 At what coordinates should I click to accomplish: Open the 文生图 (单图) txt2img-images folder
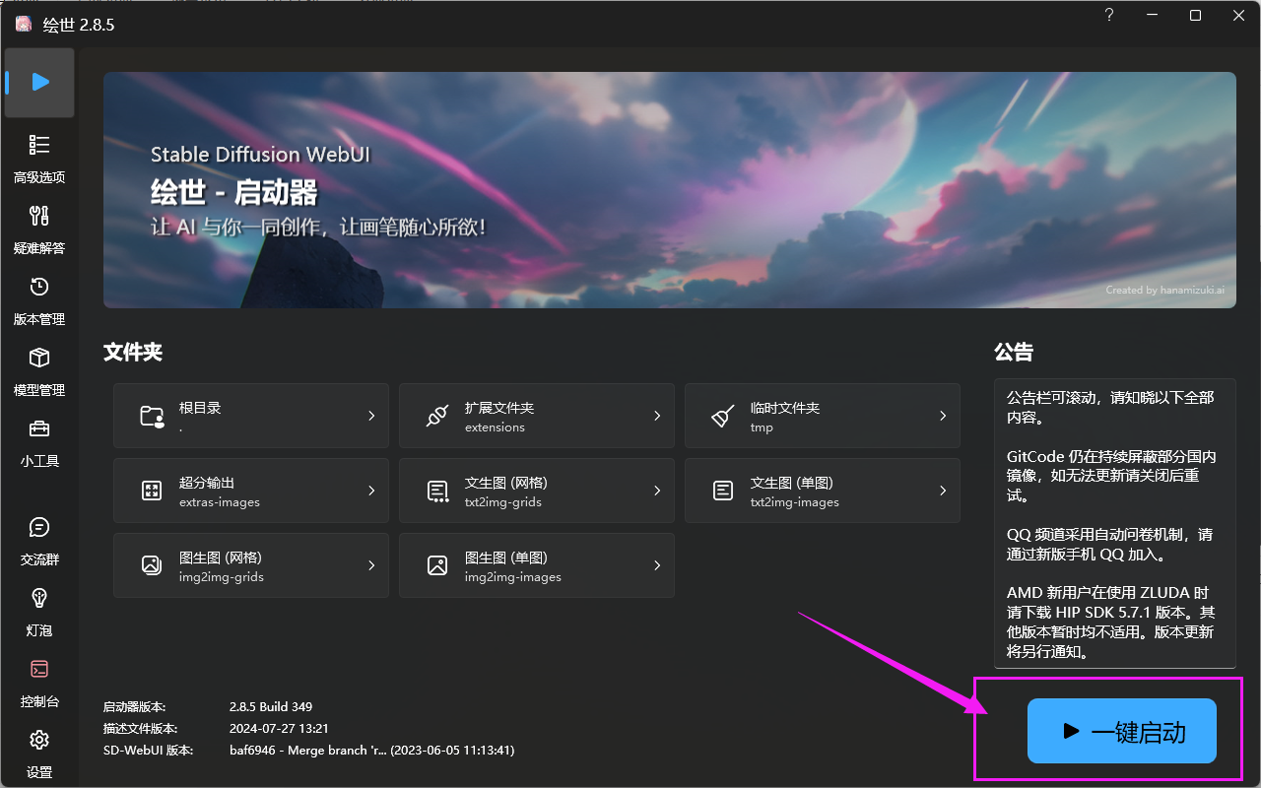click(823, 491)
